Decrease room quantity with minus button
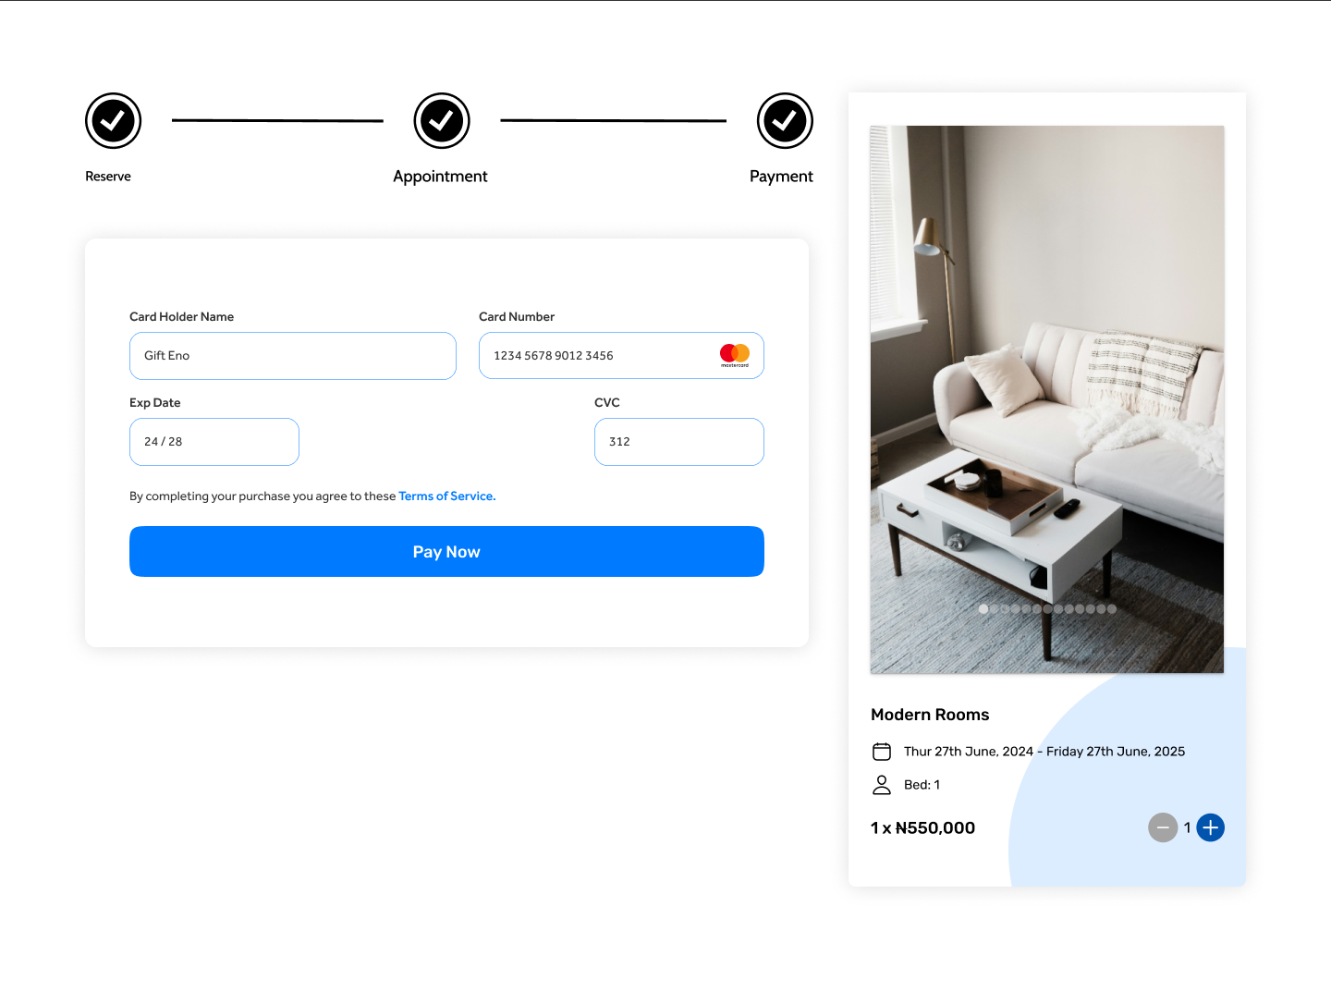Viewport: 1331px width, 992px height. click(x=1163, y=827)
